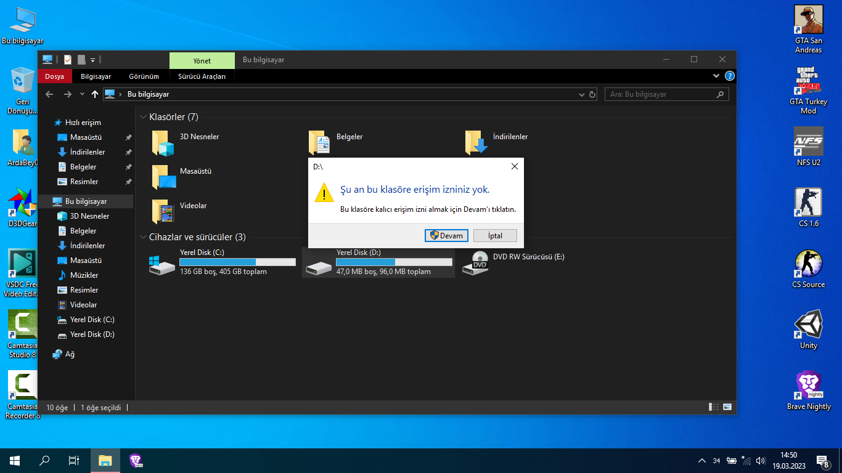Screen dimensions: 842x473
Task: Refresh the Bu bilgisayar view
Action: pos(592,94)
